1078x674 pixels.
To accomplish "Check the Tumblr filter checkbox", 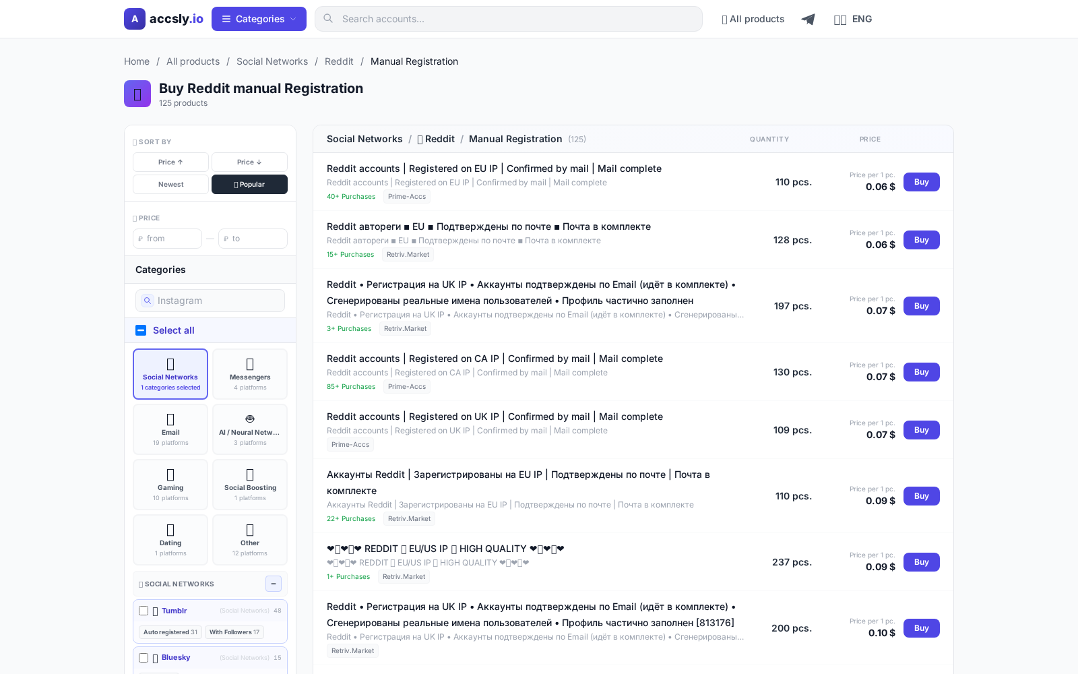I will point(144,611).
